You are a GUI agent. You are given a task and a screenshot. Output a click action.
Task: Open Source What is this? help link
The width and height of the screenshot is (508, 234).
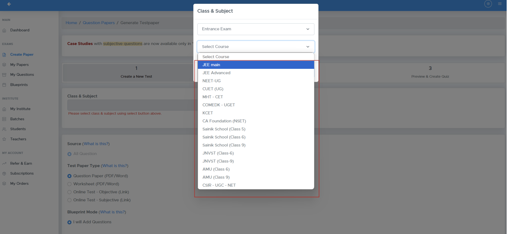pyautogui.click(x=96, y=144)
